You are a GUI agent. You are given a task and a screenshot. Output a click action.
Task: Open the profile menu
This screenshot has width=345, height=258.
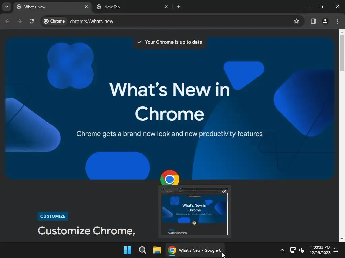point(325,21)
